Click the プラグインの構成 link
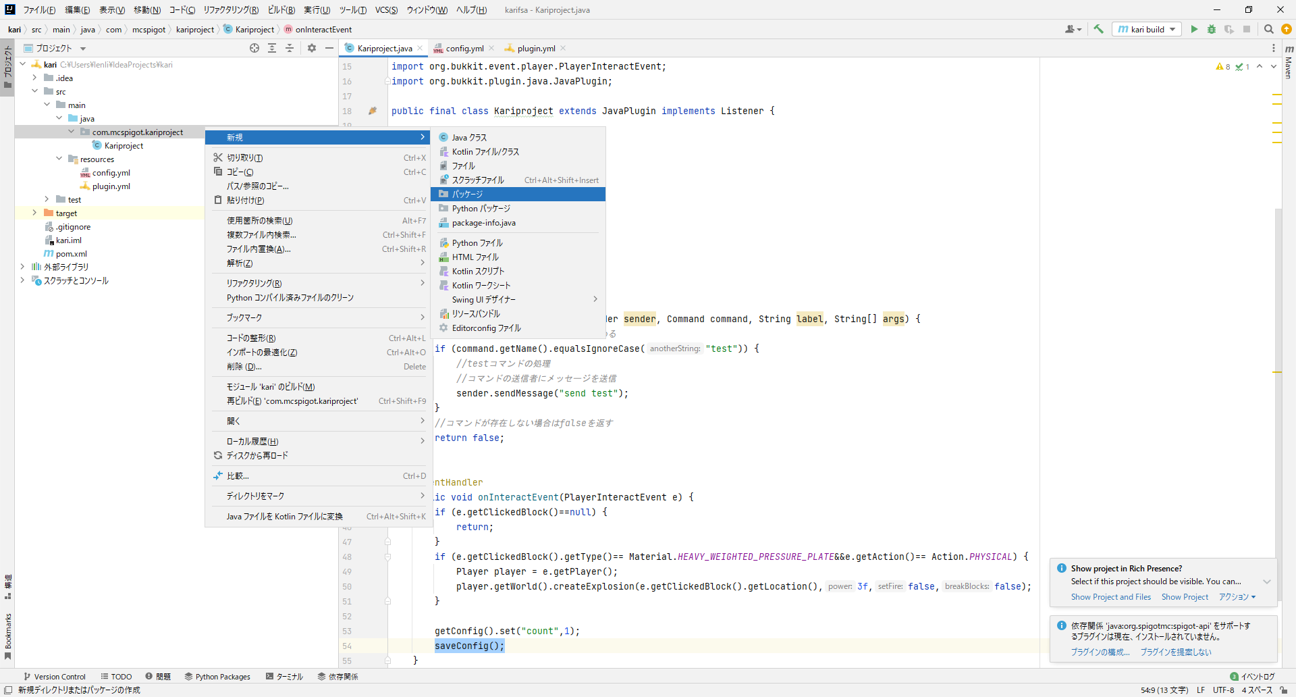This screenshot has width=1296, height=697. click(1100, 652)
